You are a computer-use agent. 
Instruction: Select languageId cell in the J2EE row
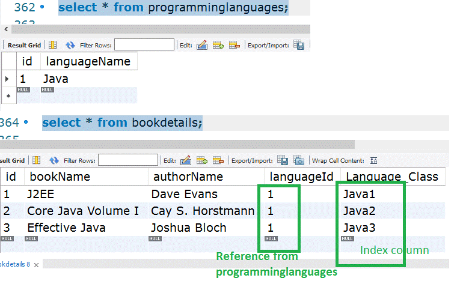302,194
